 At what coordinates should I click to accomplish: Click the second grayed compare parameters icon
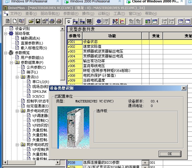(171, 21)
